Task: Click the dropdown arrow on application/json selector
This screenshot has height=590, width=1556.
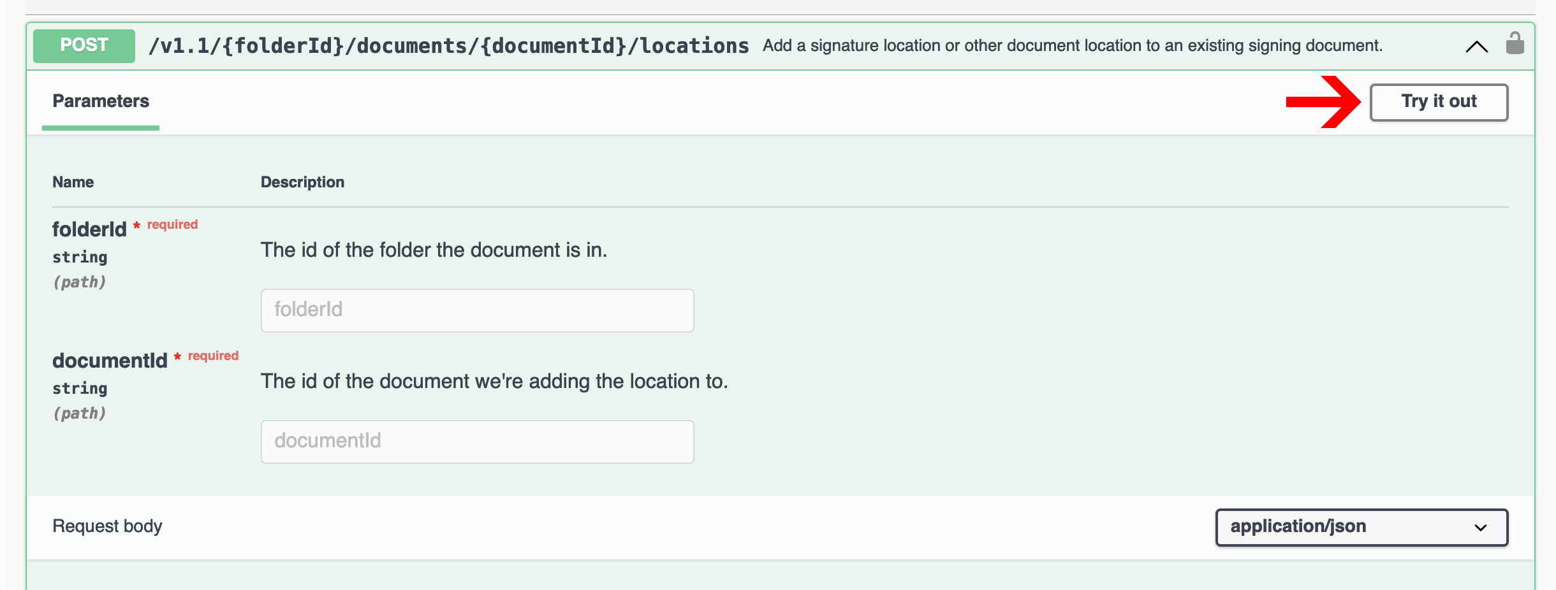Action: [1480, 527]
